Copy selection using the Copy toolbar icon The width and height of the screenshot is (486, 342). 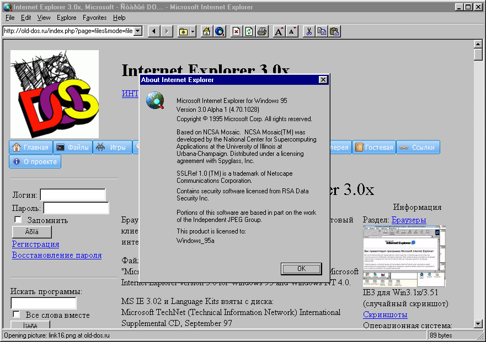(x=322, y=31)
